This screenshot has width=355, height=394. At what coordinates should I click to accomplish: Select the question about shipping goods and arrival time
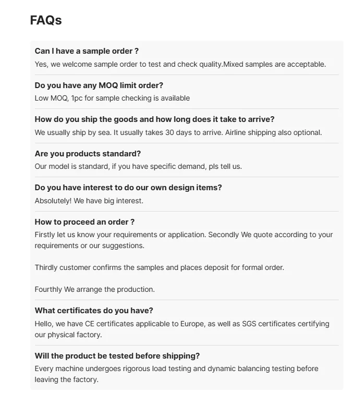click(154, 119)
